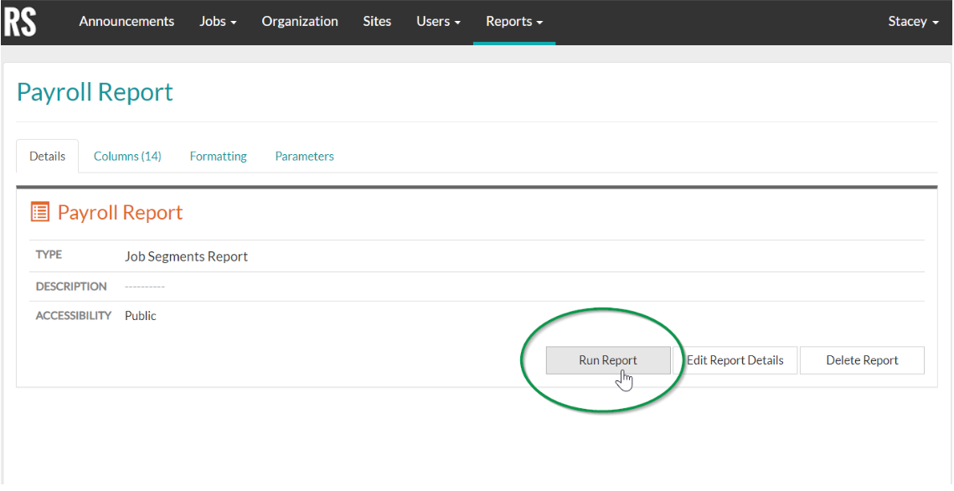Select the Details tab

click(x=47, y=156)
